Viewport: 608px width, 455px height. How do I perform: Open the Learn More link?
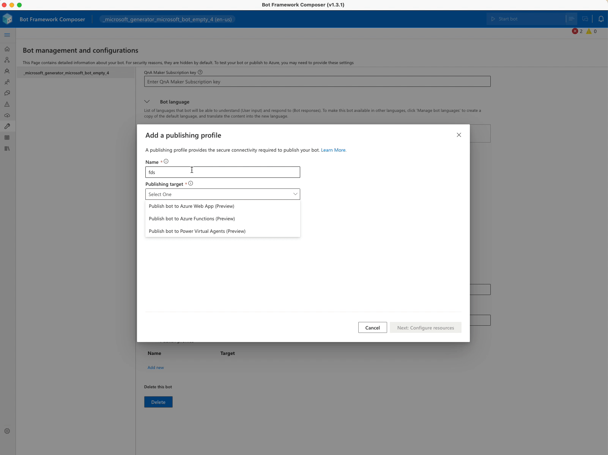[334, 150]
